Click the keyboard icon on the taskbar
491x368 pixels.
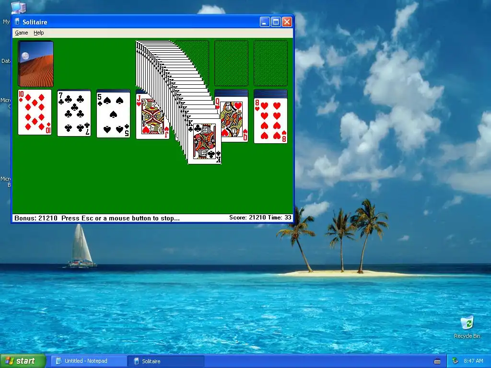click(437, 361)
